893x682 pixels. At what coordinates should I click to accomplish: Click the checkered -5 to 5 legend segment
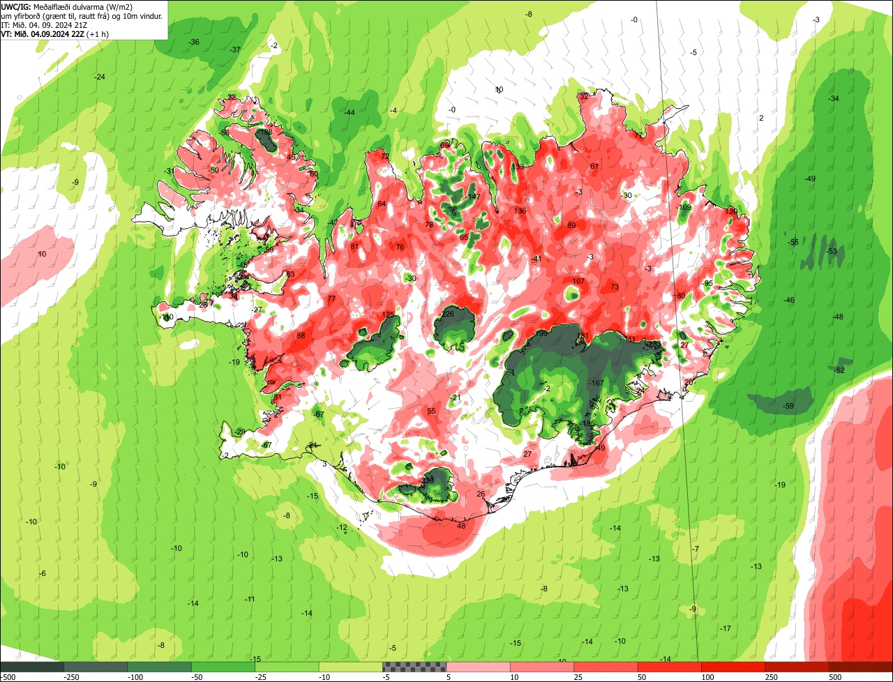point(414,667)
